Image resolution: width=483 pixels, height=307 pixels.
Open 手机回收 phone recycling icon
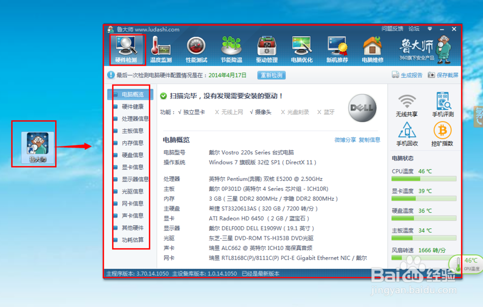(407, 134)
